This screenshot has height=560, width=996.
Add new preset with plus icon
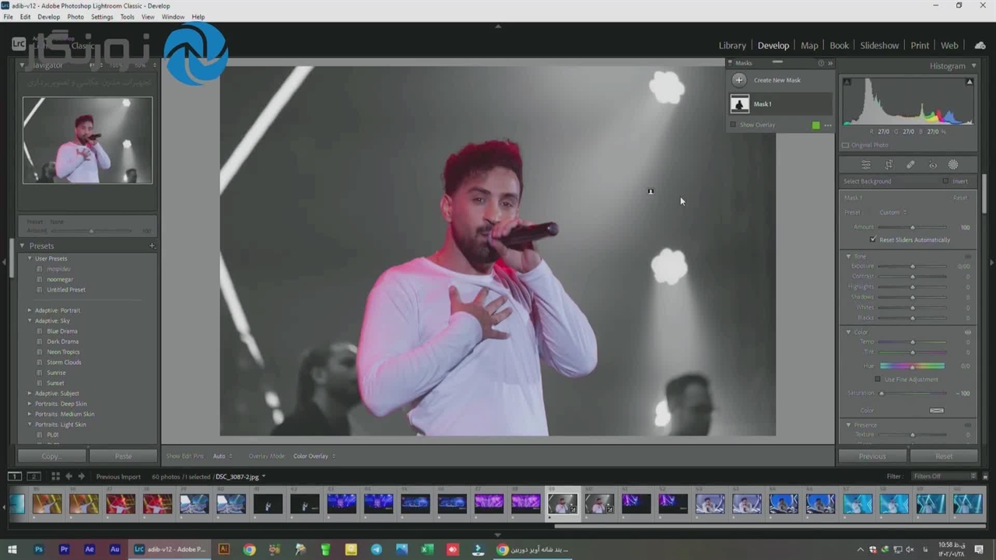[152, 246]
